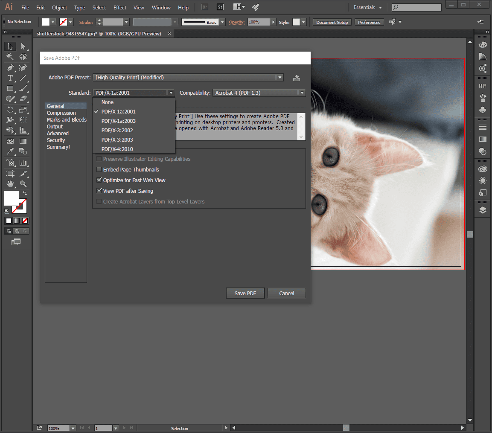
Task: Open the Symbols panel icon
Action: (x=483, y=110)
